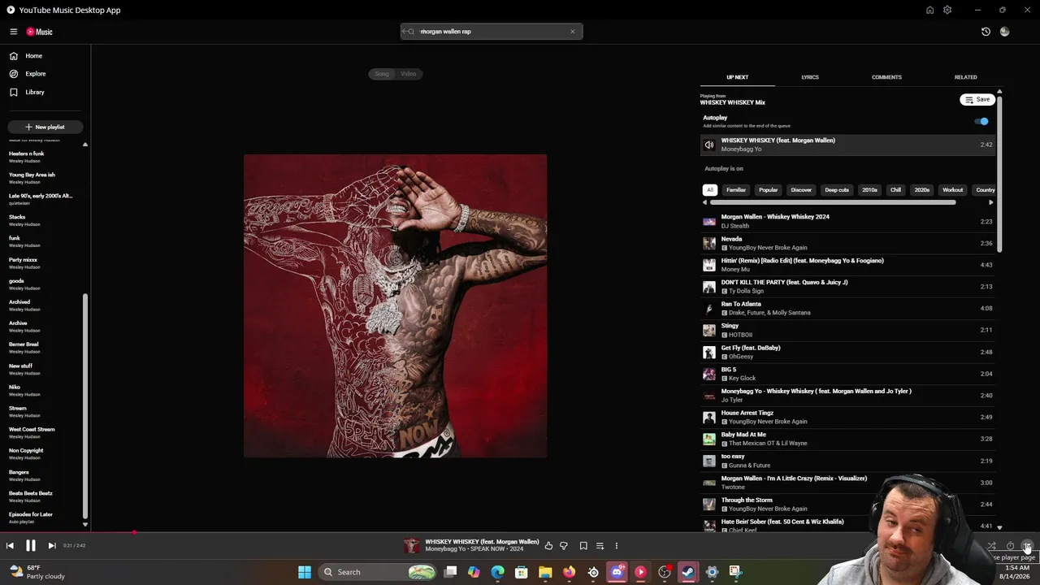Filter queue by Deep cuts

pyautogui.click(x=837, y=190)
